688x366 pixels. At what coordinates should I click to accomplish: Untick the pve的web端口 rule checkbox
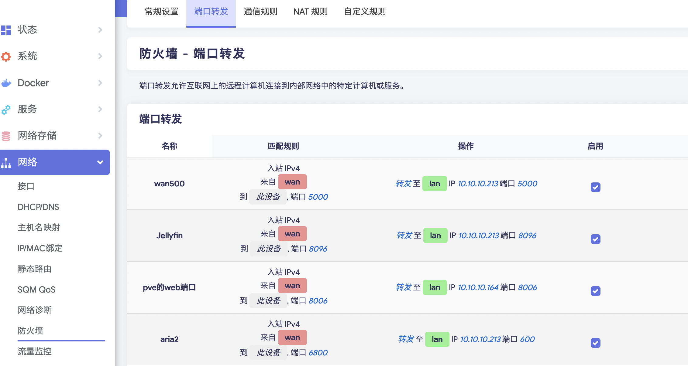click(595, 291)
